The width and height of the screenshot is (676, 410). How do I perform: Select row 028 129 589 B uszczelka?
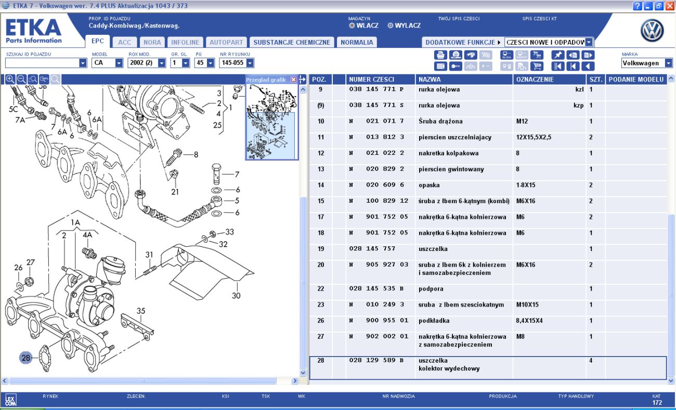click(x=488, y=368)
